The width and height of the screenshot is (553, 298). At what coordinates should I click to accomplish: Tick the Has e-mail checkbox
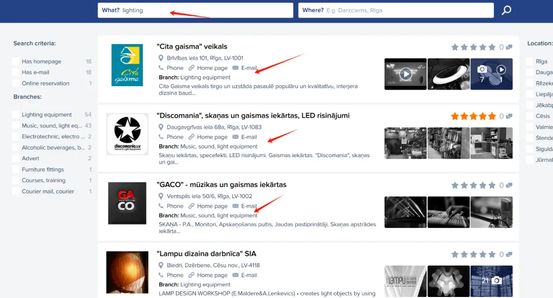pos(15,72)
